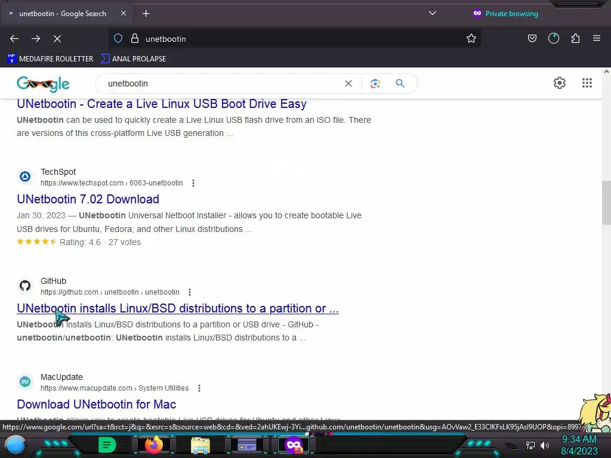Switch to Firefox Private Browsing on the taskbar
Screen dimensions: 611x458
[294, 445]
